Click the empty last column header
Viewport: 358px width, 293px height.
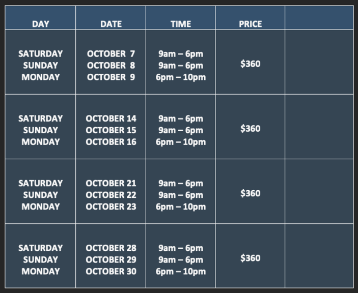[319, 18]
